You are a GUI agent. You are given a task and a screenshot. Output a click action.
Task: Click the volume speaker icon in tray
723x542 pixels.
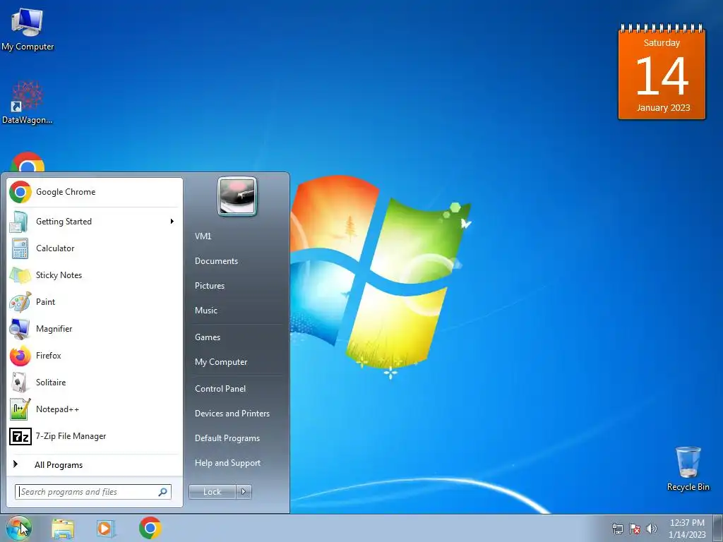(x=652, y=529)
